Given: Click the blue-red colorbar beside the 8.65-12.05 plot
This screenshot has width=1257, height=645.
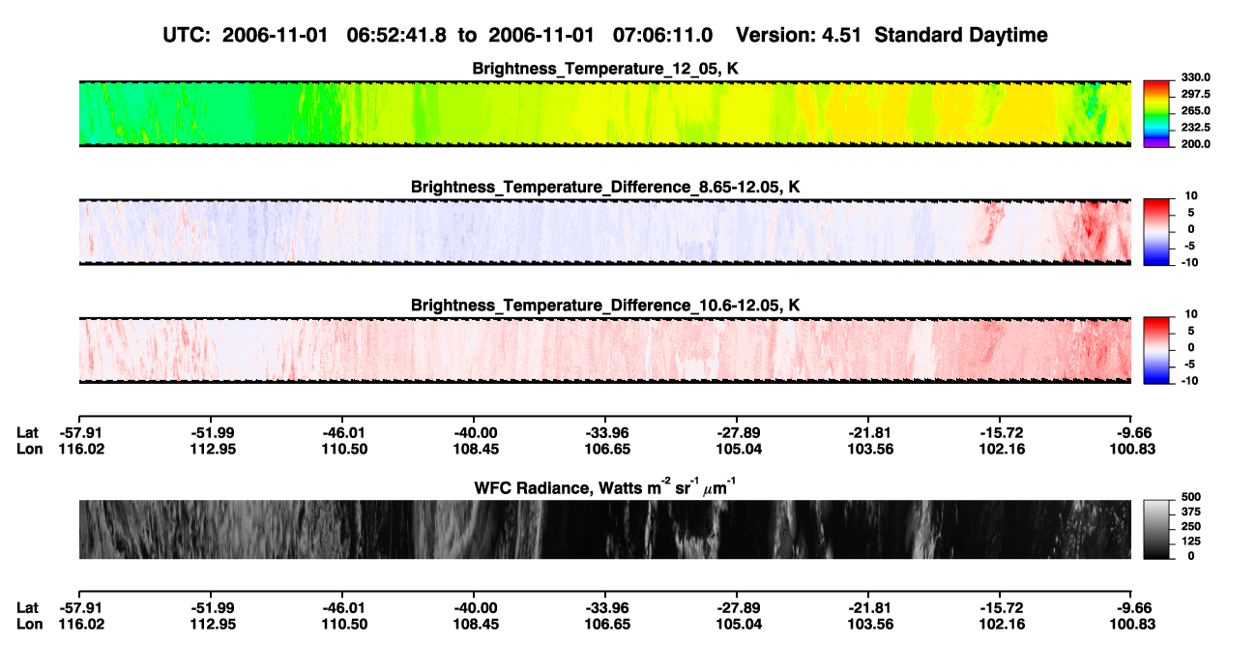Looking at the screenshot, I should pos(1156,232).
